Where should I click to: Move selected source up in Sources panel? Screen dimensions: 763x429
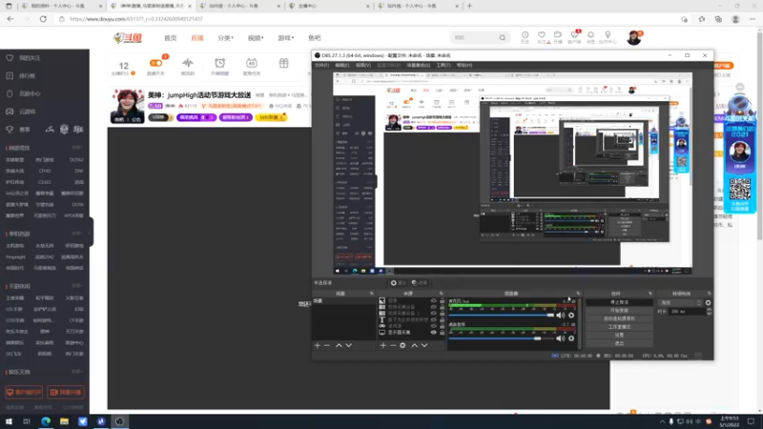(x=415, y=345)
